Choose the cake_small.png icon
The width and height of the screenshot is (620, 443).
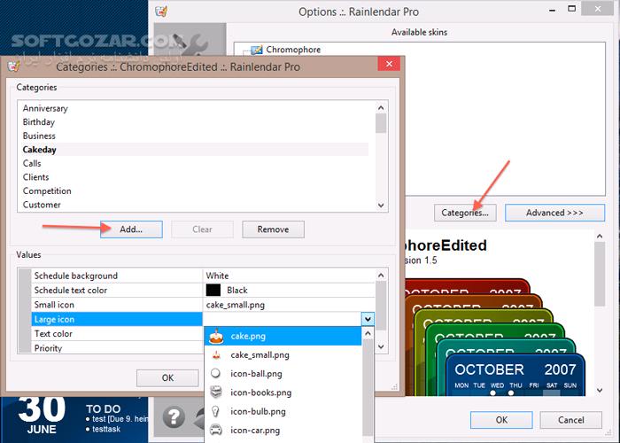(x=283, y=354)
